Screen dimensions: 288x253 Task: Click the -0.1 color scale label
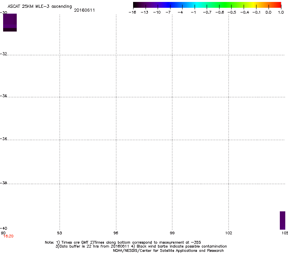(256, 12)
